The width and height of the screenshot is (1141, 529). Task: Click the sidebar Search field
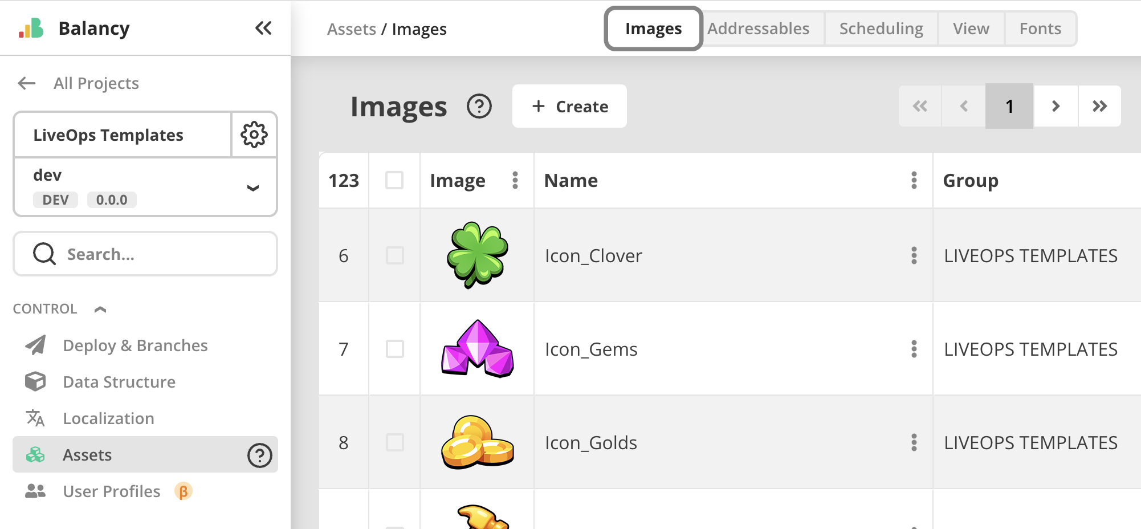[145, 254]
